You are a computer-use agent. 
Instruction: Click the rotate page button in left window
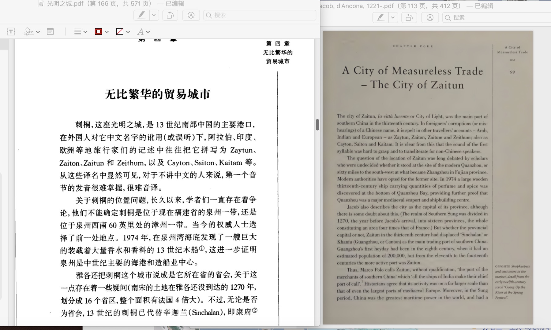pos(170,15)
